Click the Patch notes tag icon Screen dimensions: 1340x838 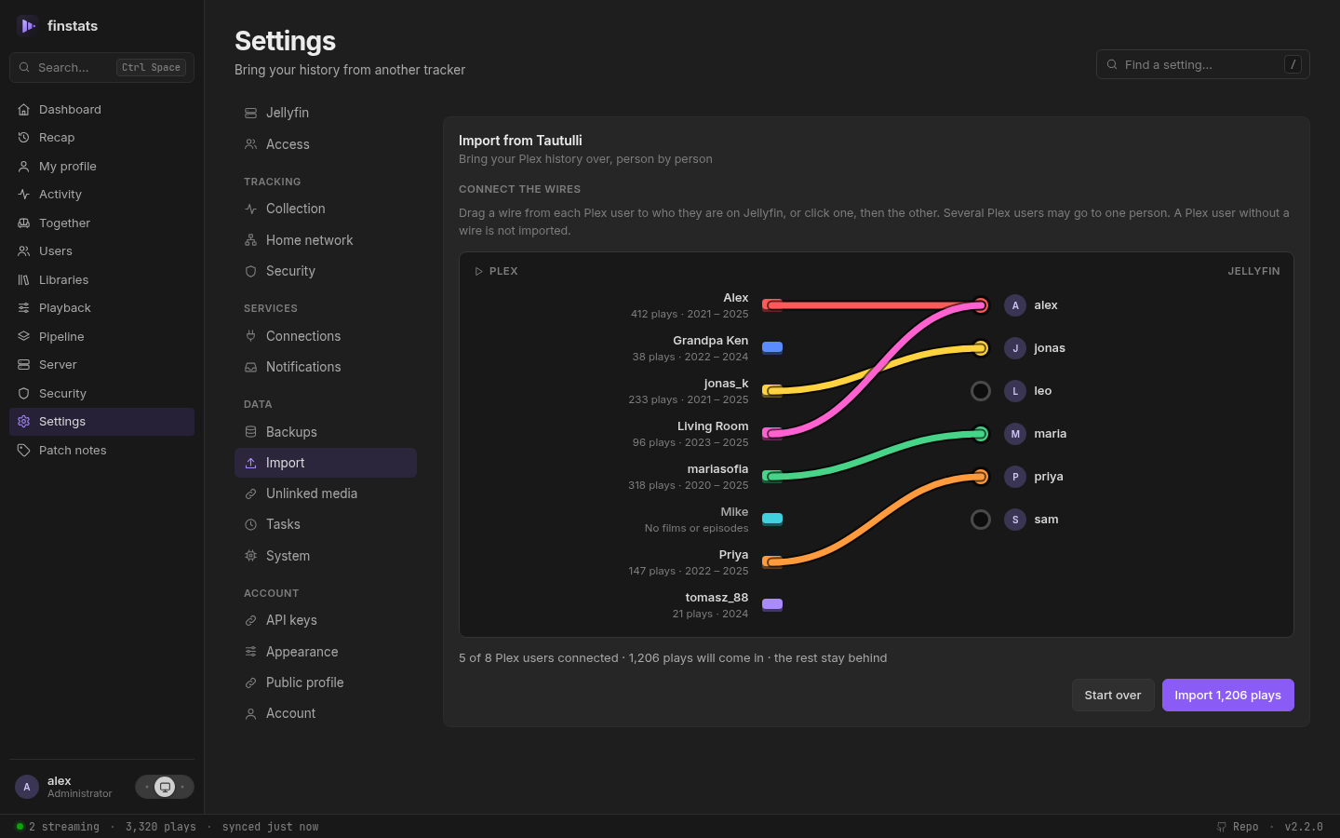[23, 451]
